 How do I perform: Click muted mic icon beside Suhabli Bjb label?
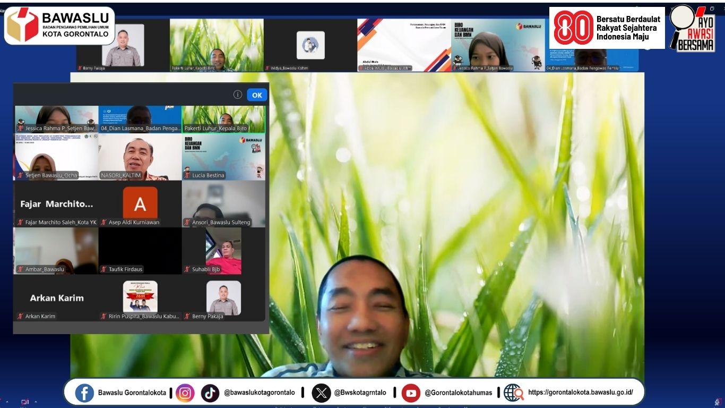pos(187,269)
